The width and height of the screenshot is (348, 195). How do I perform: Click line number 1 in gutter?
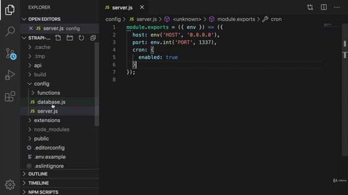tap(114, 27)
